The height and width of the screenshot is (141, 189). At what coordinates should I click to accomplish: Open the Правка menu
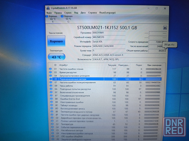click(x=58, y=13)
